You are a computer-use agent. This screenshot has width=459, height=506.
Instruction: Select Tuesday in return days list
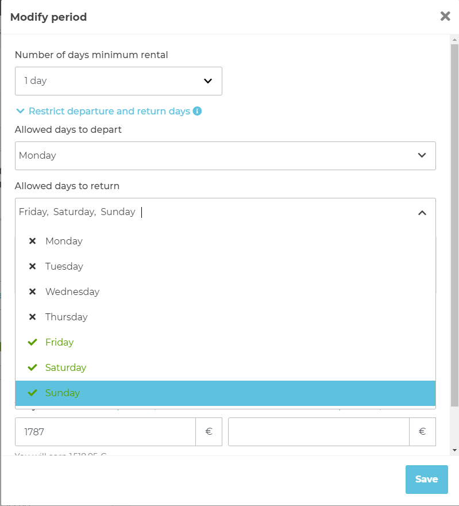click(225, 266)
